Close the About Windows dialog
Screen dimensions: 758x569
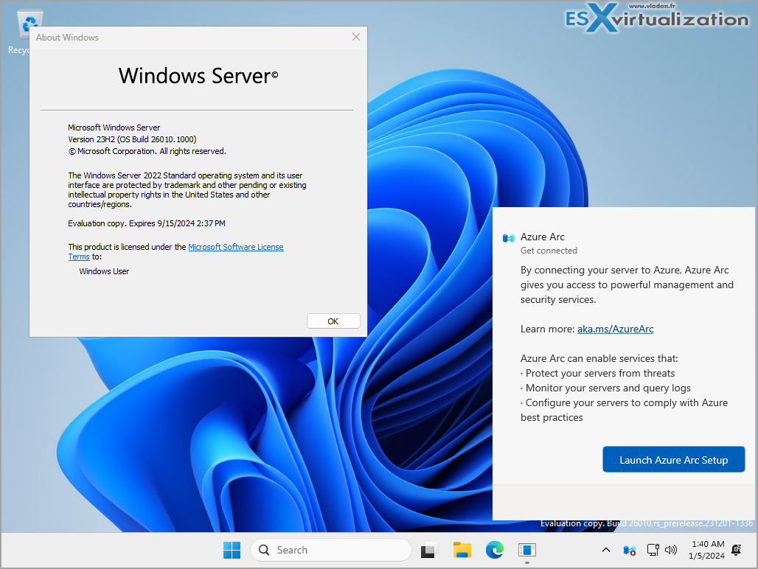click(356, 37)
